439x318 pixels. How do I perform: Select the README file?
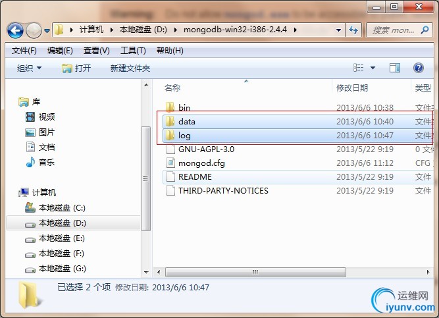(298, 177)
